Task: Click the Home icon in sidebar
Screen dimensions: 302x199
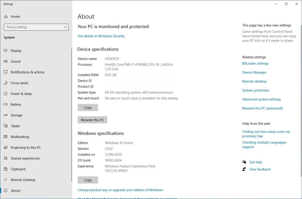Action: [x=6, y=16]
